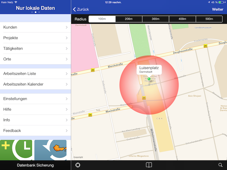Open the Tätigkeiten menu entry
The image size is (227, 170).
click(x=35, y=48)
